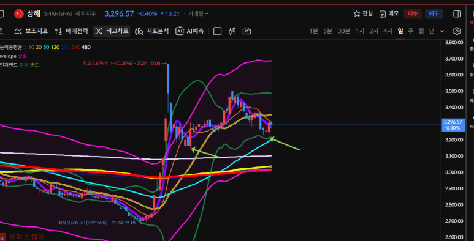Click moving average 5 legend label
The width and height of the screenshot is (474, 241).
(x=25, y=47)
